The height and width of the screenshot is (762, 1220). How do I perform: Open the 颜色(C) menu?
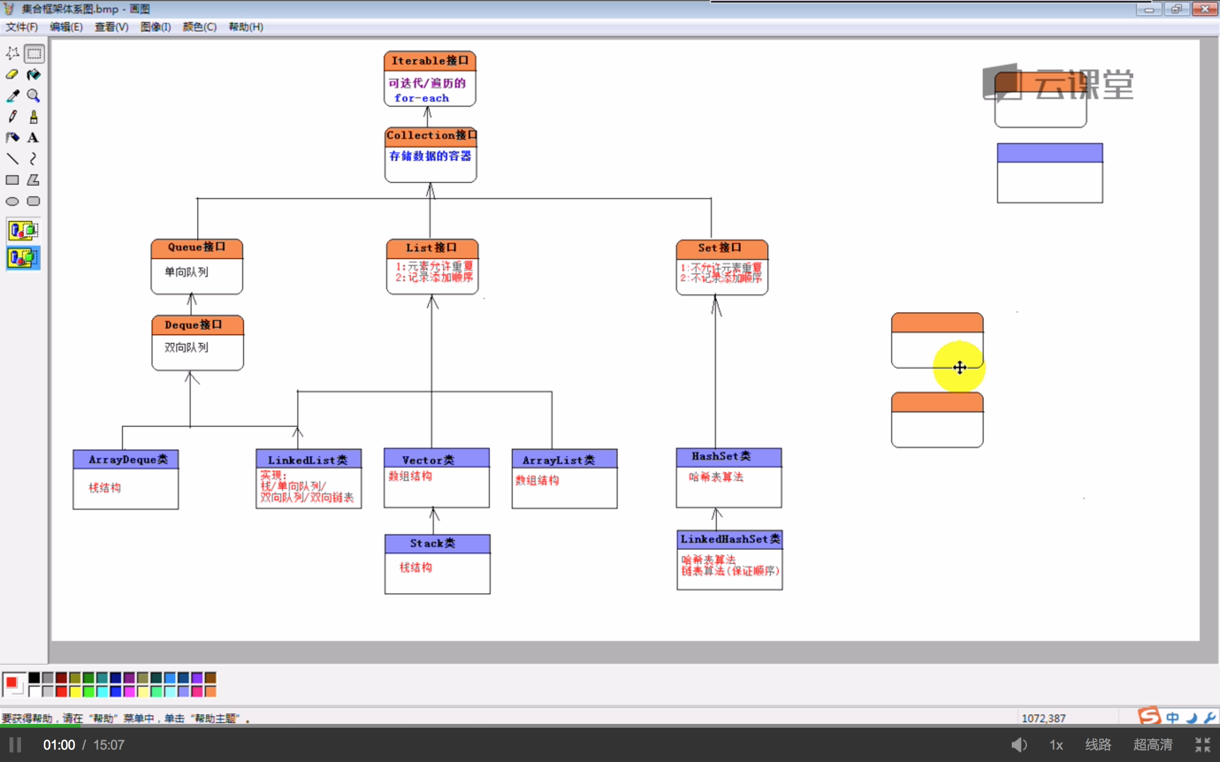(x=200, y=27)
